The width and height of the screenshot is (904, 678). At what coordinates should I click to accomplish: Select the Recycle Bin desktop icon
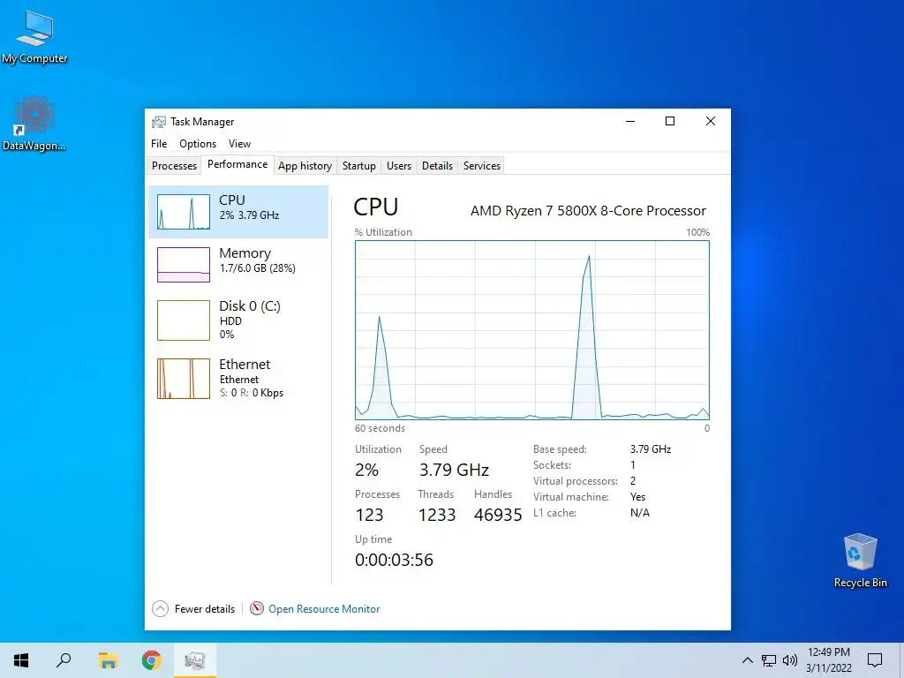pos(860,561)
